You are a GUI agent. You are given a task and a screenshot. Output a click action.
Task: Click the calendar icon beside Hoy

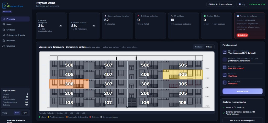[x=240, y=4]
